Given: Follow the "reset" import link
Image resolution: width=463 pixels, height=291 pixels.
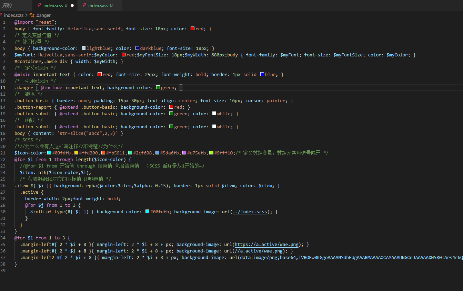Looking at the screenshot, I should (x=45, y=22).
